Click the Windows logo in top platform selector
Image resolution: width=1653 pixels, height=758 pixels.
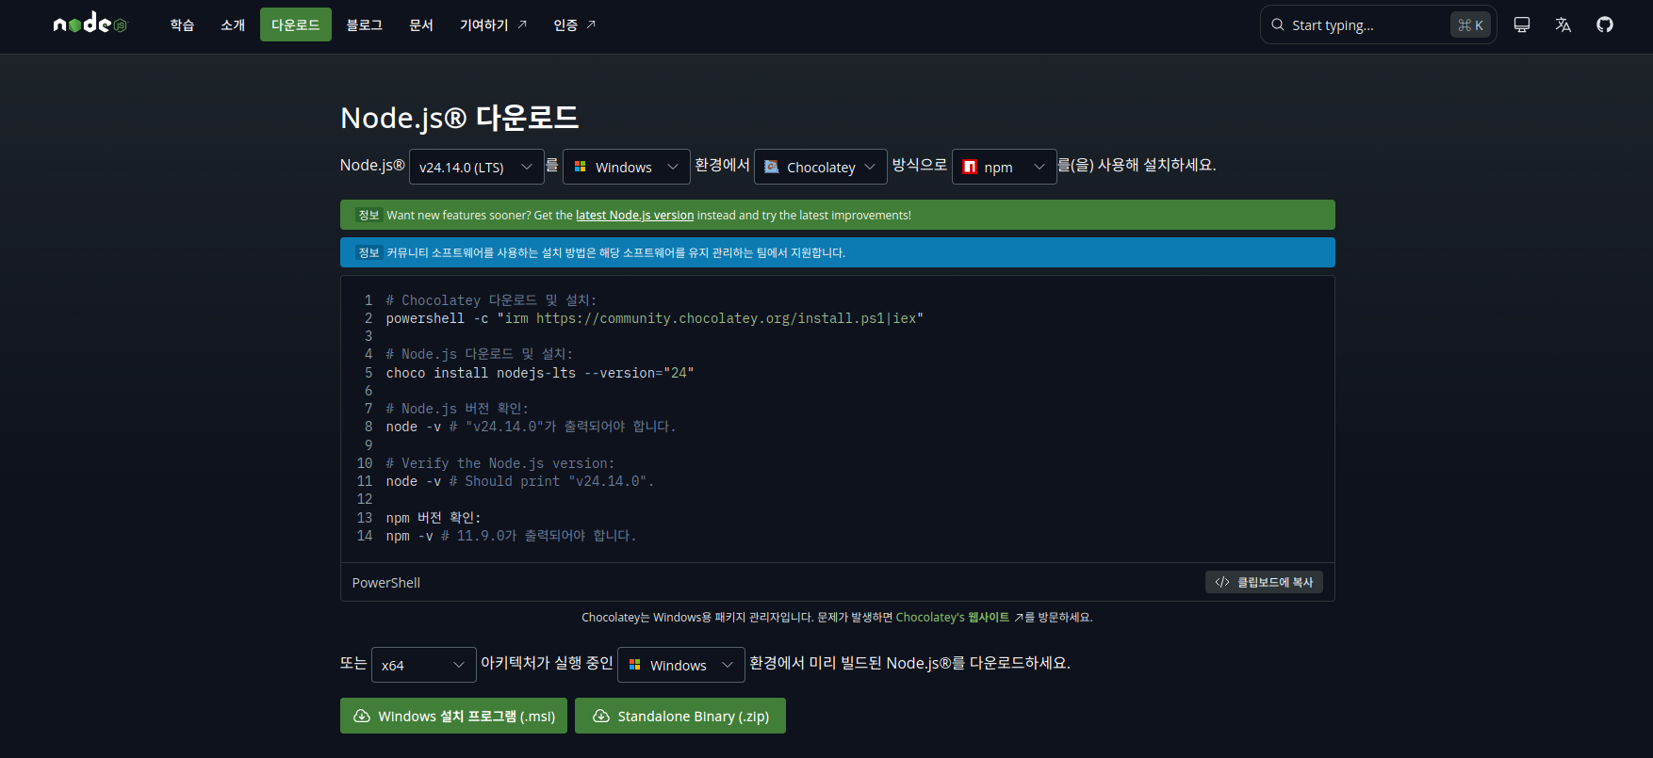581,167
